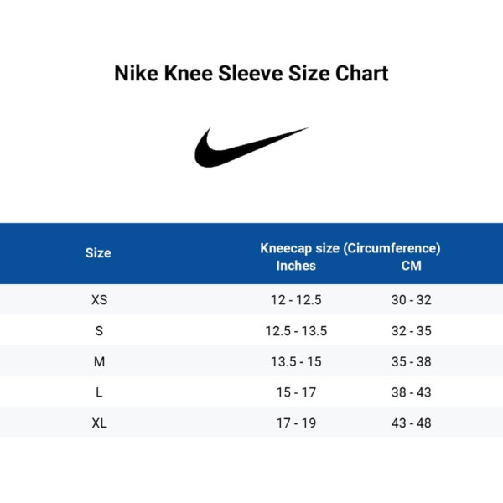
Task: Select the 13.5 - 15 inches cell
Action: (296, 361)
